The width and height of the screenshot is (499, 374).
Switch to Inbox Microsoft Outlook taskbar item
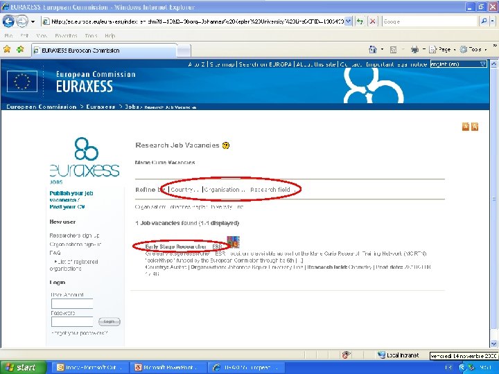pyautogui.click(x=91, y=367)
